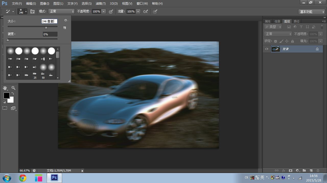Viewport: 327px width, 183px height.
Task: Open the 不透明度 dropdown arrow in options bar
Action: click(x=103, y=11)
